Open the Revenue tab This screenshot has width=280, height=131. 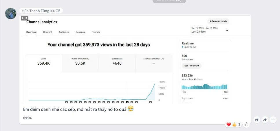80,32
